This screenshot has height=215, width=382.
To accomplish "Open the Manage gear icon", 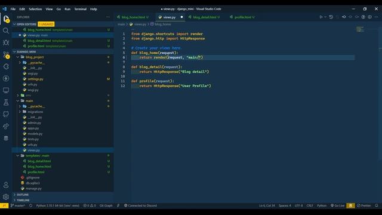I will [6, 196].
